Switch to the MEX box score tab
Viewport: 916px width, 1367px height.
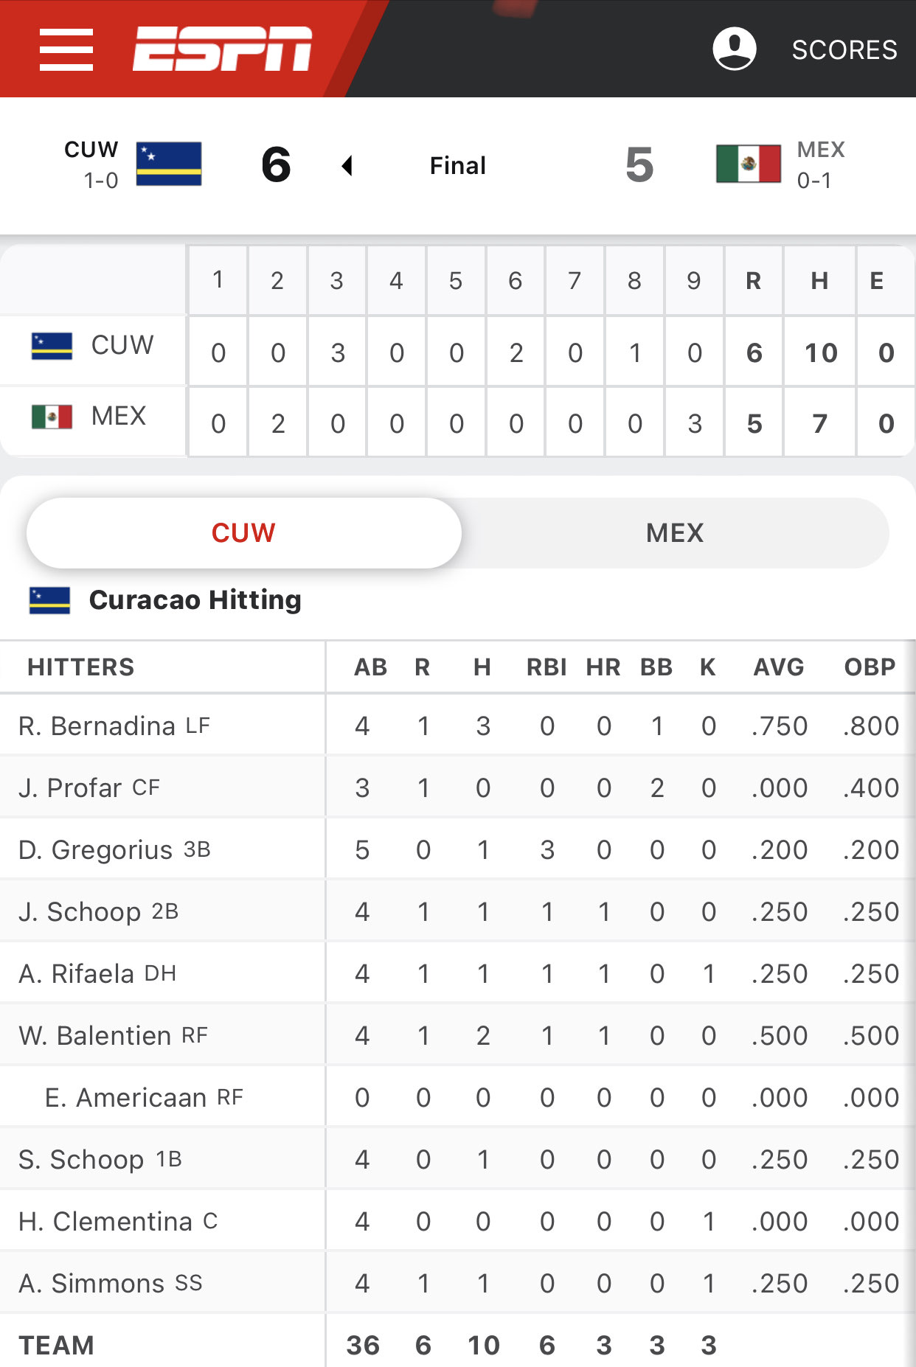click(675, 533)
